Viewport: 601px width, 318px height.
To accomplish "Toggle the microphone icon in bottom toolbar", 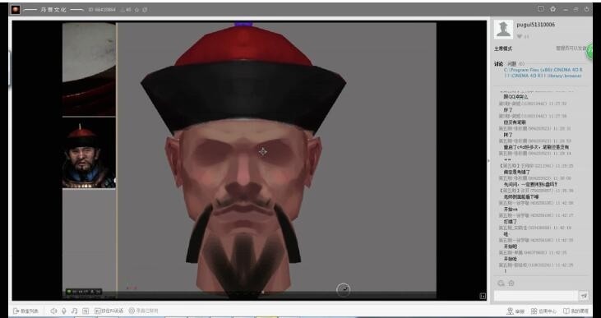I will pos(64,311).
